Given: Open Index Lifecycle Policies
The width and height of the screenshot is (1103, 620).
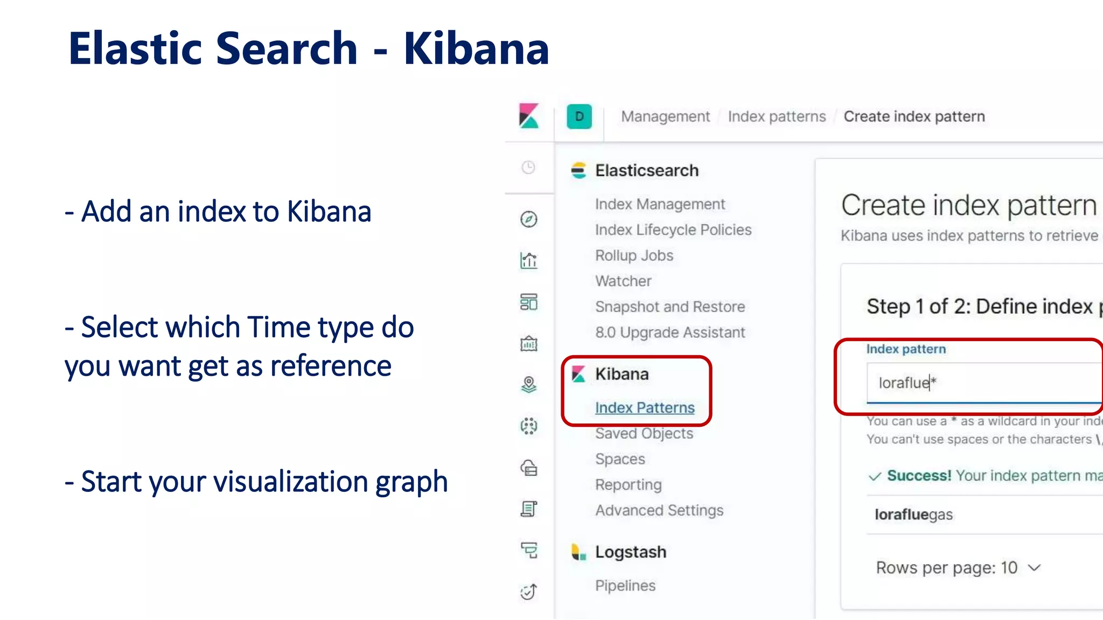Looking at the screenshot, I should [673, 230].
